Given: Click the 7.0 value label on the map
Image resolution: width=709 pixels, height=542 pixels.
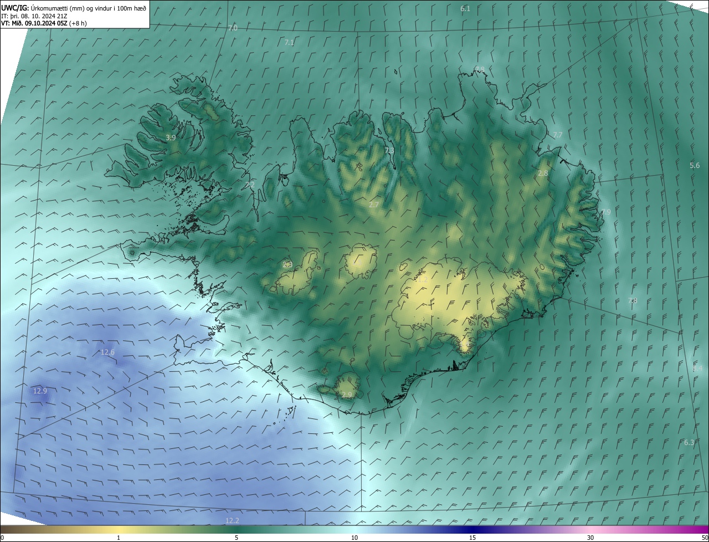Looking at the screenshot, I should click(233, 28).
